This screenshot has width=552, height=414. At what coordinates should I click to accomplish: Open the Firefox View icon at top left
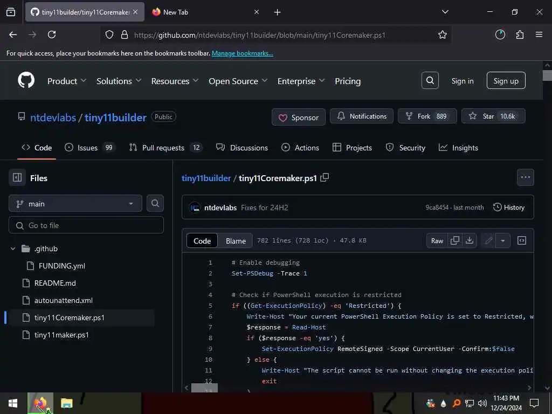11,12
